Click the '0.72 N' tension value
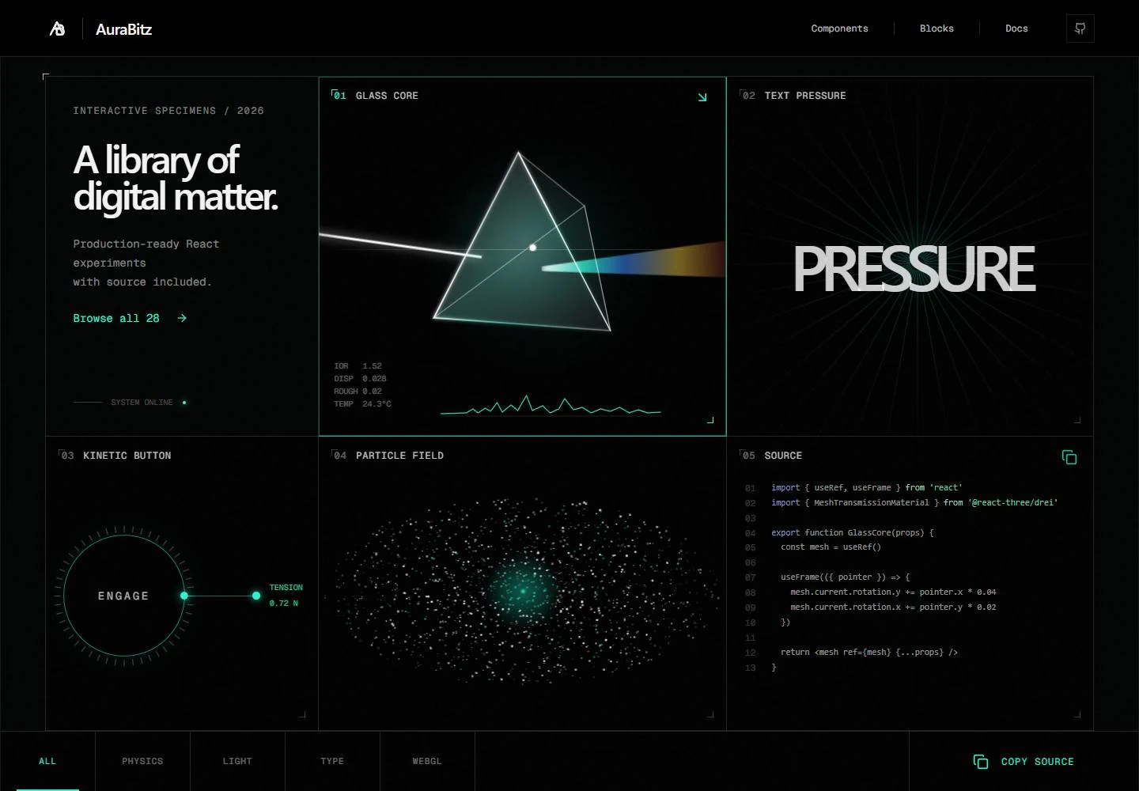 pyautogui.click(x=284, y=604)
